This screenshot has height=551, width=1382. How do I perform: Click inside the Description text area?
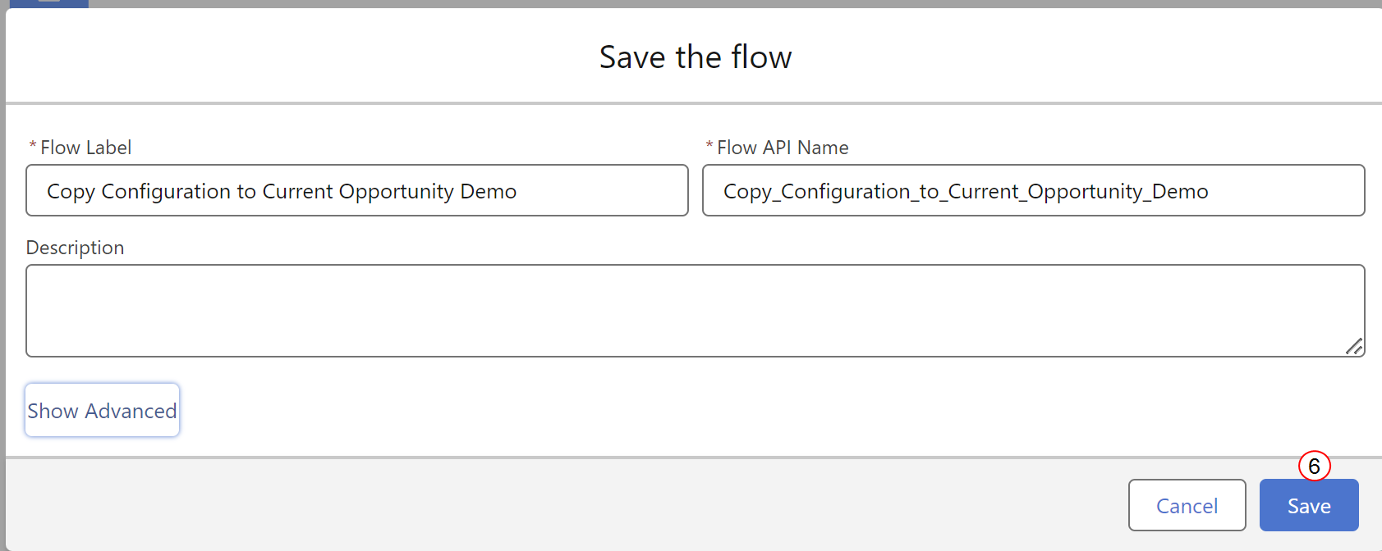[x=696, y=311]
